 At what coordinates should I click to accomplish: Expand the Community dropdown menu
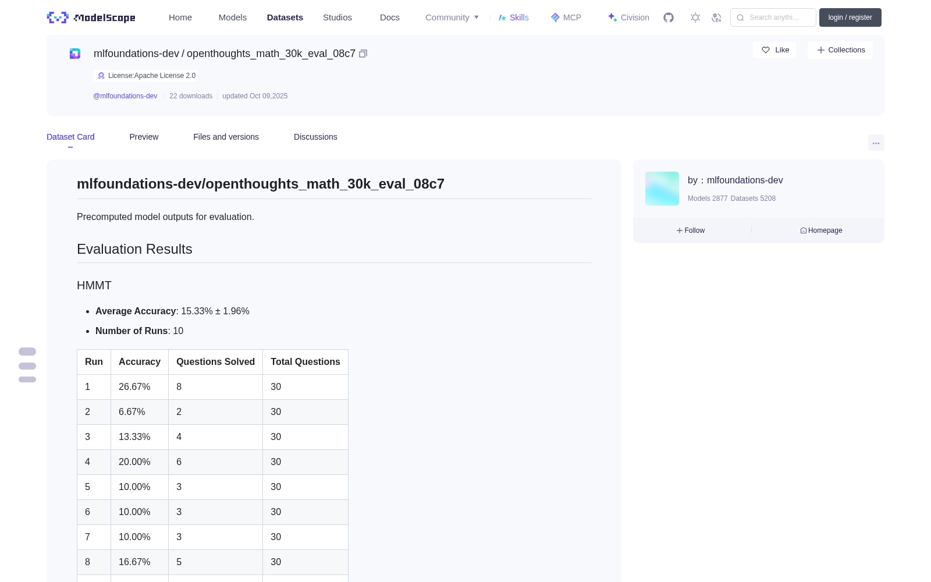point(452,17)
